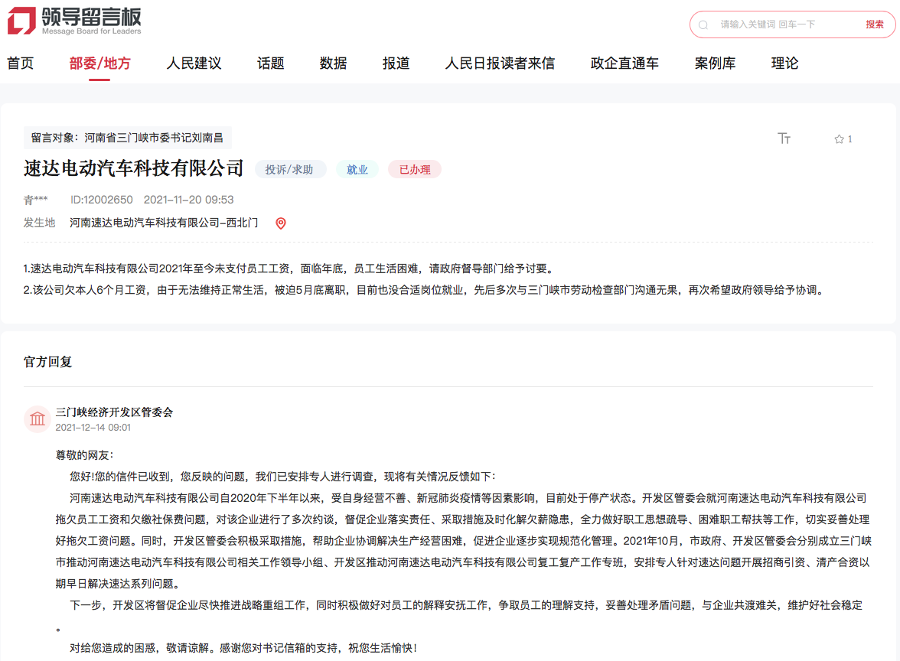Go to the 人民建议 tab
The image size is (900, 661).
pyautogui.click(x=194, y=63)
